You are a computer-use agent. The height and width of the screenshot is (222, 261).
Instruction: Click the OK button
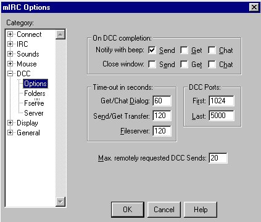(128, 210)
